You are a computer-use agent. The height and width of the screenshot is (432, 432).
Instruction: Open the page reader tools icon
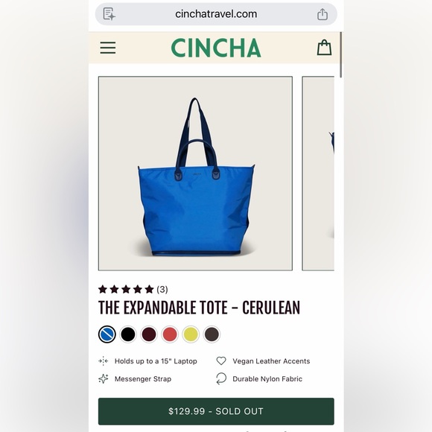pyautogui.click(x=109, y=14)
